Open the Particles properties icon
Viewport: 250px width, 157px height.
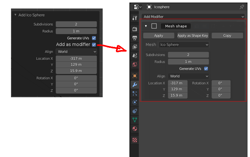click(135, 93)
